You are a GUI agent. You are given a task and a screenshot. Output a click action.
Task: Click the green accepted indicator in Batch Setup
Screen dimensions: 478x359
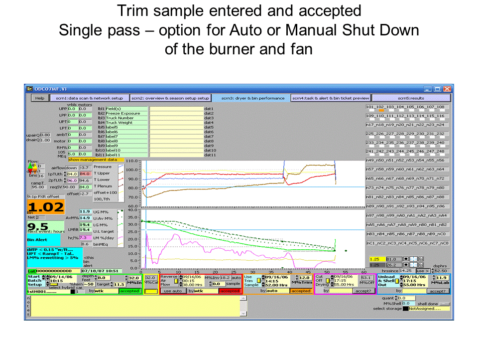[130, 291]
